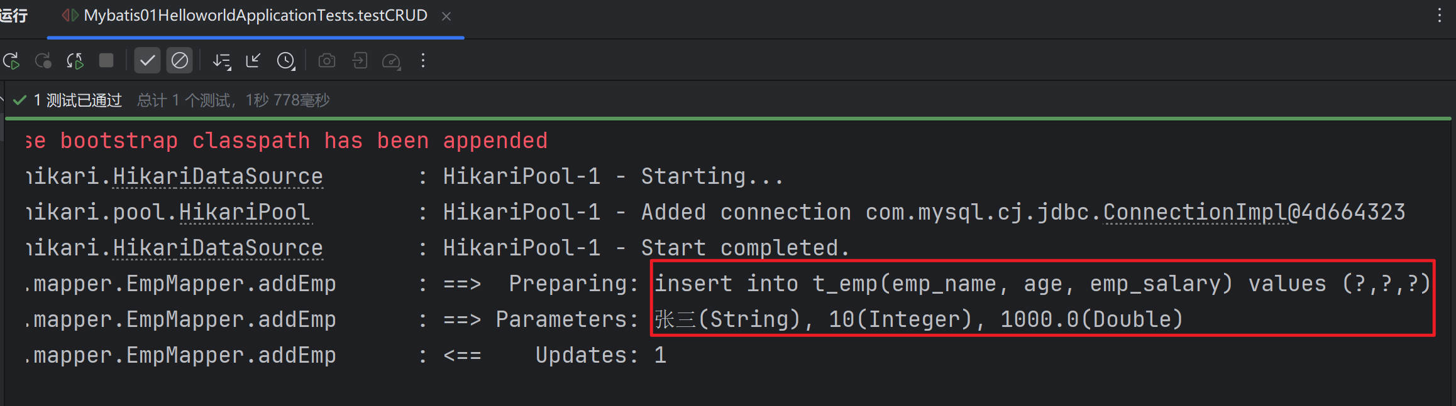Click Rerun failed tests icon
This screenshot has height=406, width=1456.
click(x=43, y=61)
